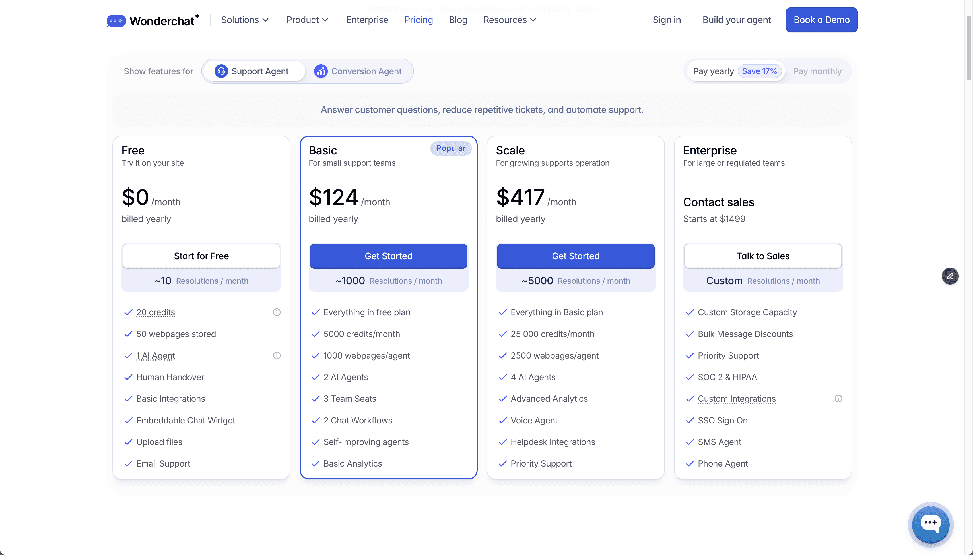The width and height of the screenshot is (973, 555).
Task: Click checkmark beside 4 AI Agents
Action: [503, 377]
